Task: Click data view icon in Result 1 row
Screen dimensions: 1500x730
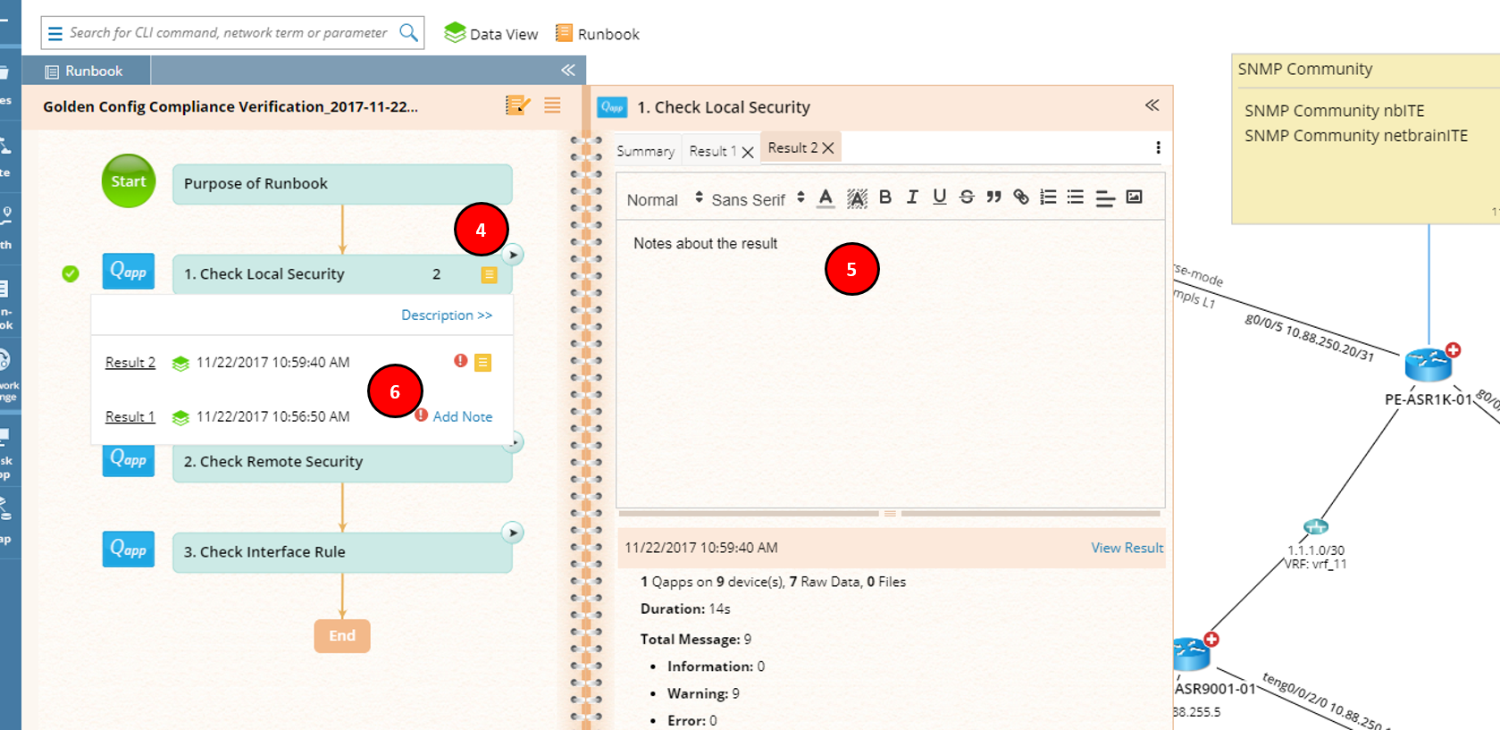Action: [x=180, y=417]
